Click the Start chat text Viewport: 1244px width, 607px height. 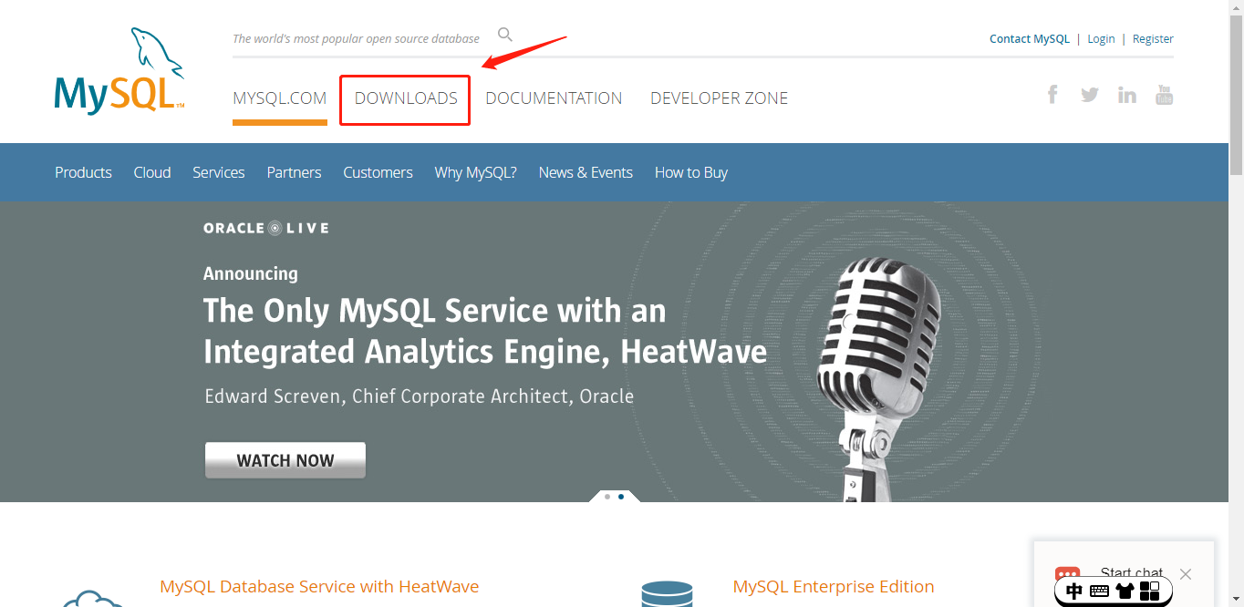[x=1131, y=573]
